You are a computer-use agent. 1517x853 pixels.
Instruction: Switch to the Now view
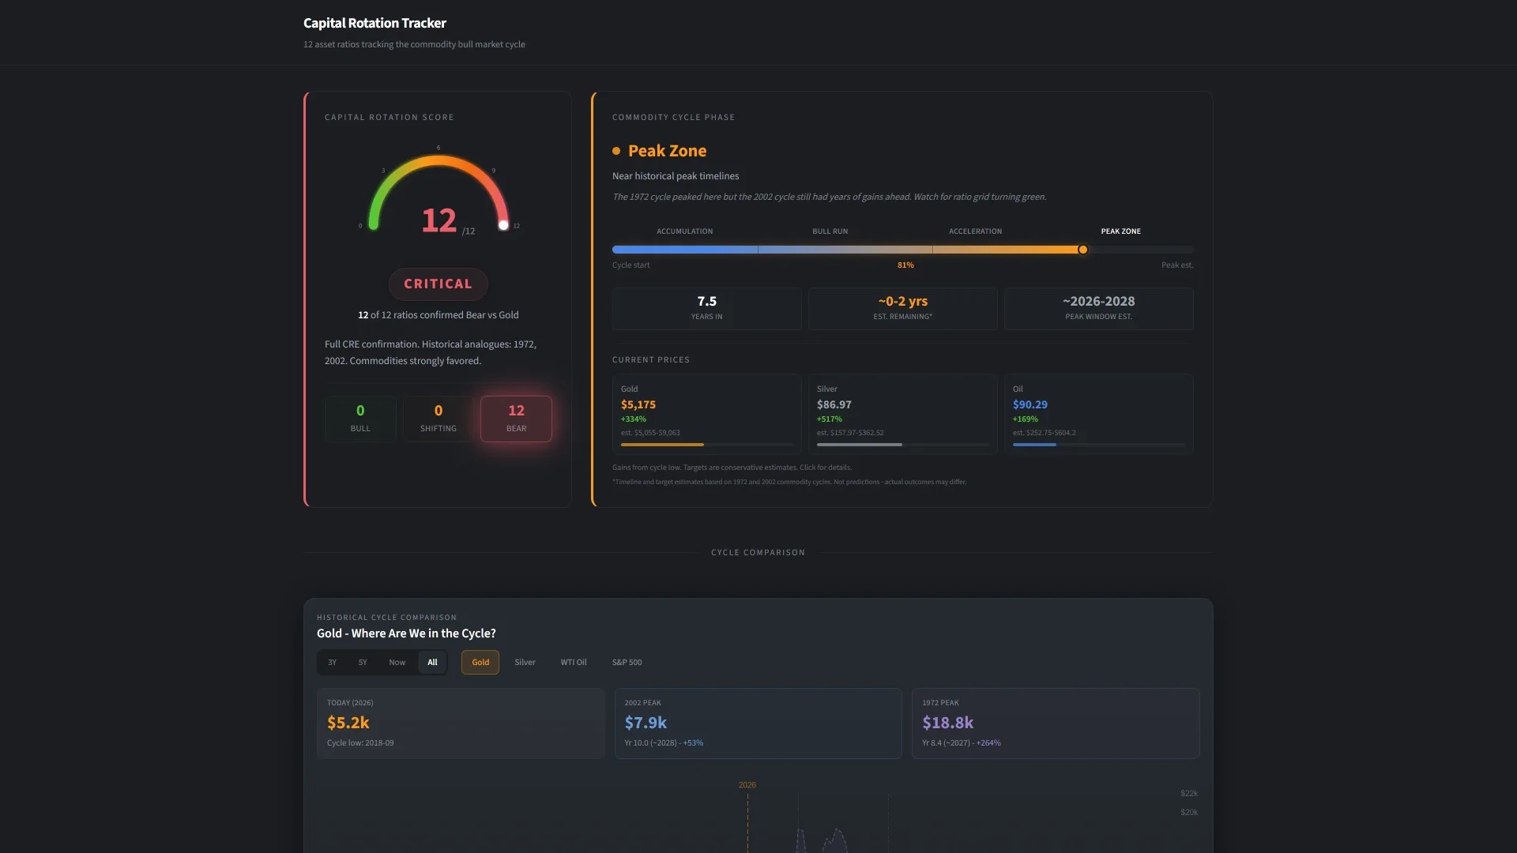(x=397, y=662)
